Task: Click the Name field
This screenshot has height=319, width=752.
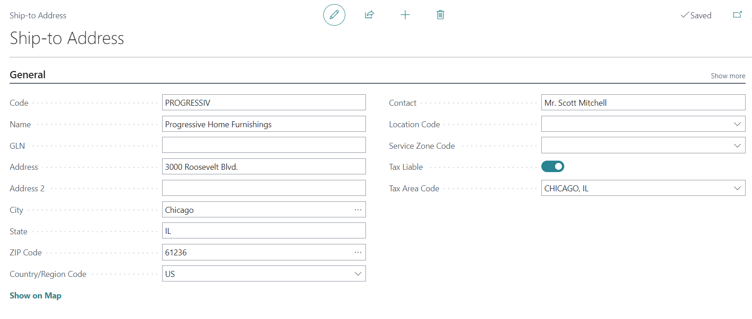Action: pos(263,124)
